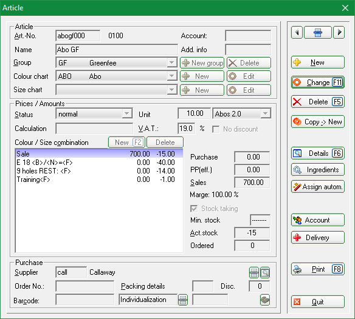Image resolution: width=355 pixels, height=319 pixels.
Task: Open the Abos 2.0 unit dropdown
Action: pyautogui.click(x=266, y=113)
